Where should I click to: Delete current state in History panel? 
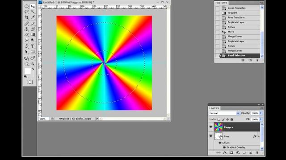click(x=257, y=60)
